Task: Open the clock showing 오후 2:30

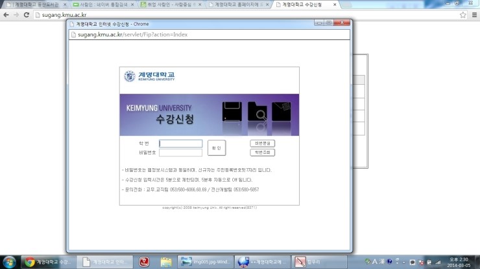Action: pos(458,263)
